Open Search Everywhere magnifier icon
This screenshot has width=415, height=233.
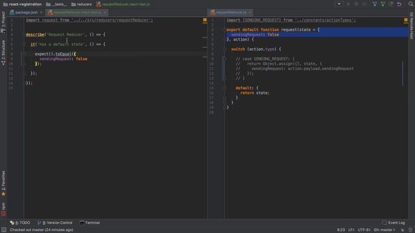410,4
